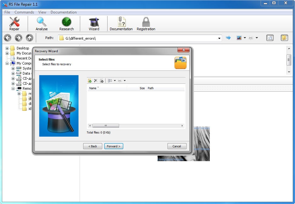The height and width of the screenshot is (204, 295).
Task: Go up one folder level
Action: click(x=30, y=38)
